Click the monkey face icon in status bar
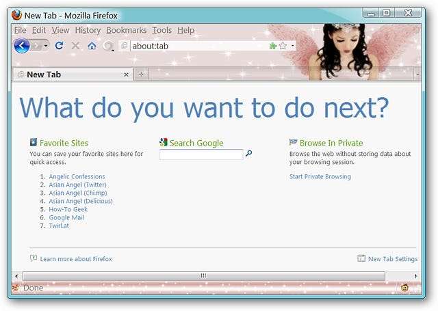Image resolution: width=438 pixels, height=311 pixels. click(404, 288)
